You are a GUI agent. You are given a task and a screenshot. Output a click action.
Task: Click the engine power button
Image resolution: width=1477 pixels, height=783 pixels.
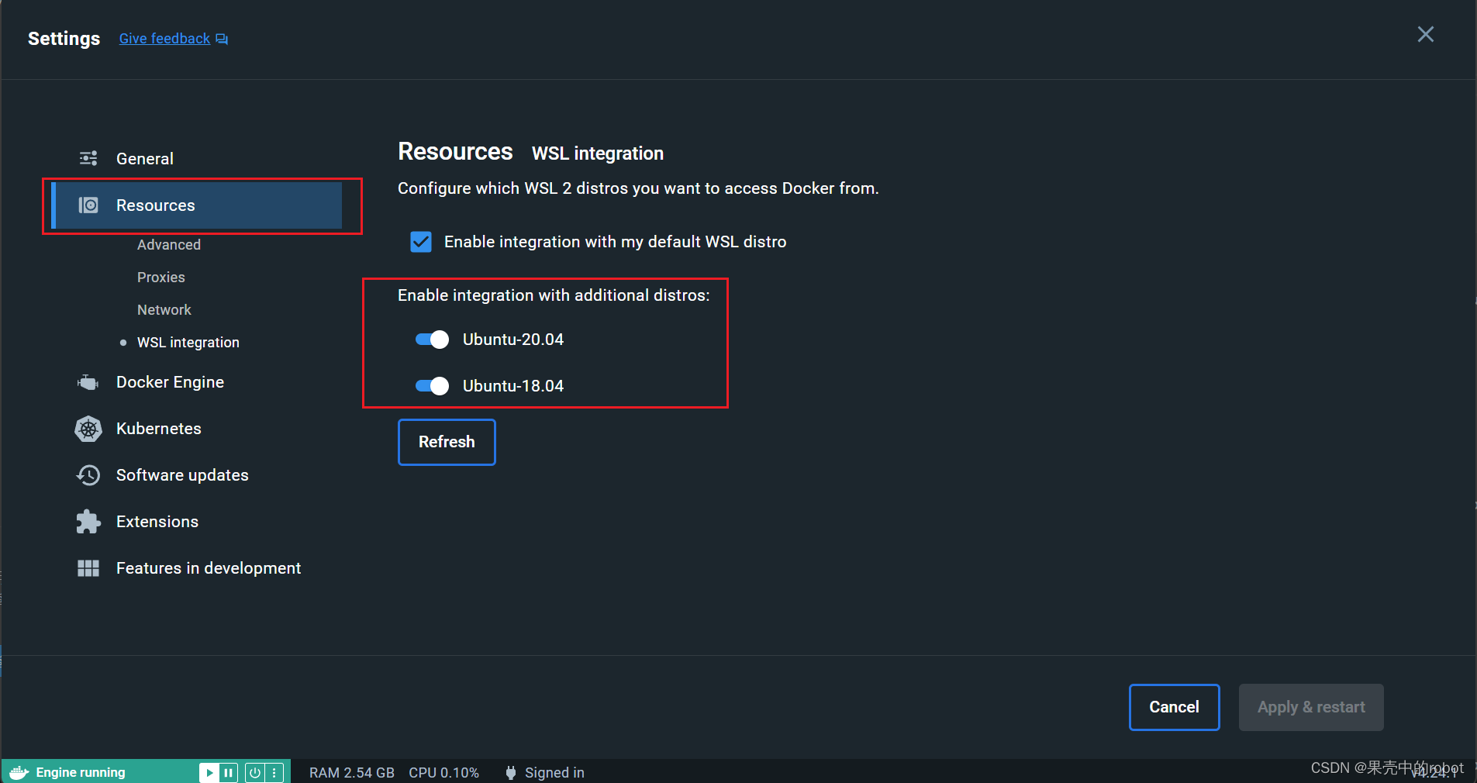pyautogui.click(x=255, y=772)
